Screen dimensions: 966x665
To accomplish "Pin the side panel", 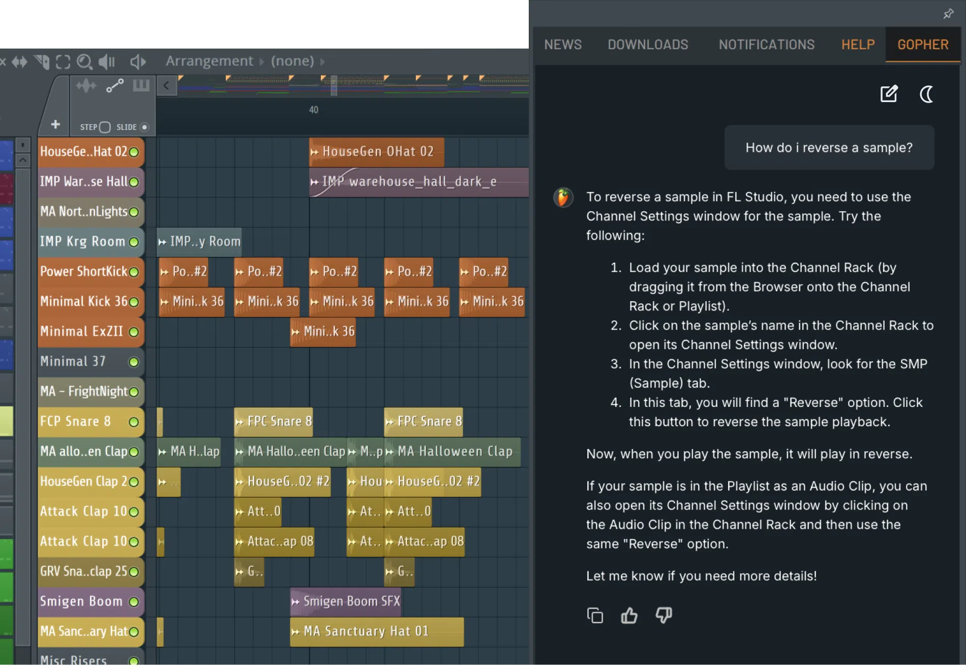I will (x=948, y=14).
